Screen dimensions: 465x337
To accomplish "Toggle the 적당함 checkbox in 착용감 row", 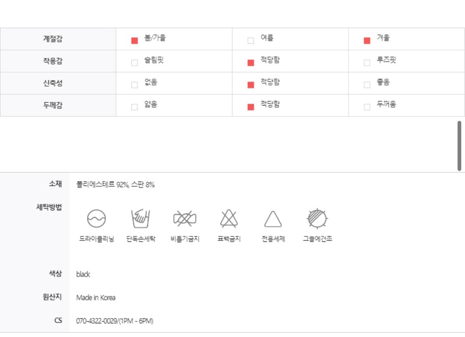I will [x=250, y=63].
